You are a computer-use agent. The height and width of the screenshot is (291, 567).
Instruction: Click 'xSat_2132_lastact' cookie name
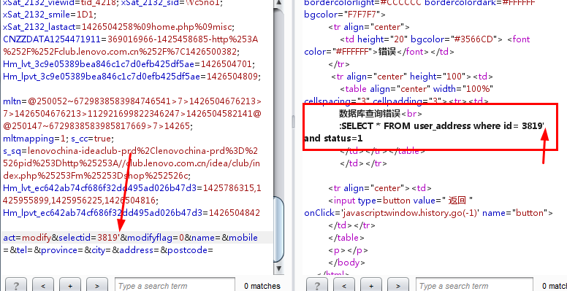[x=40, y=27]
